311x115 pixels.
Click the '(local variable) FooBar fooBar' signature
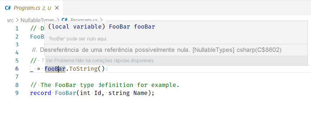pyautogui.click(x=102, y=27)
